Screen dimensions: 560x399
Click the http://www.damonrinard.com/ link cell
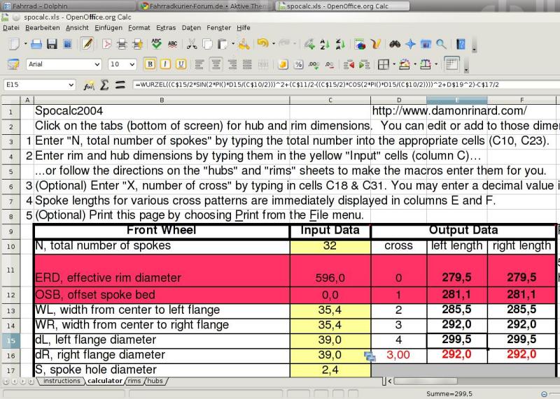449,111
